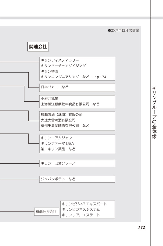Click 上海錦江麒麟飲料食品有限公司 text

tap(65, 104)
